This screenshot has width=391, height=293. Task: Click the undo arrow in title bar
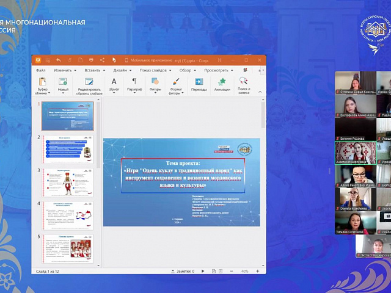click(x=58, y=60)
